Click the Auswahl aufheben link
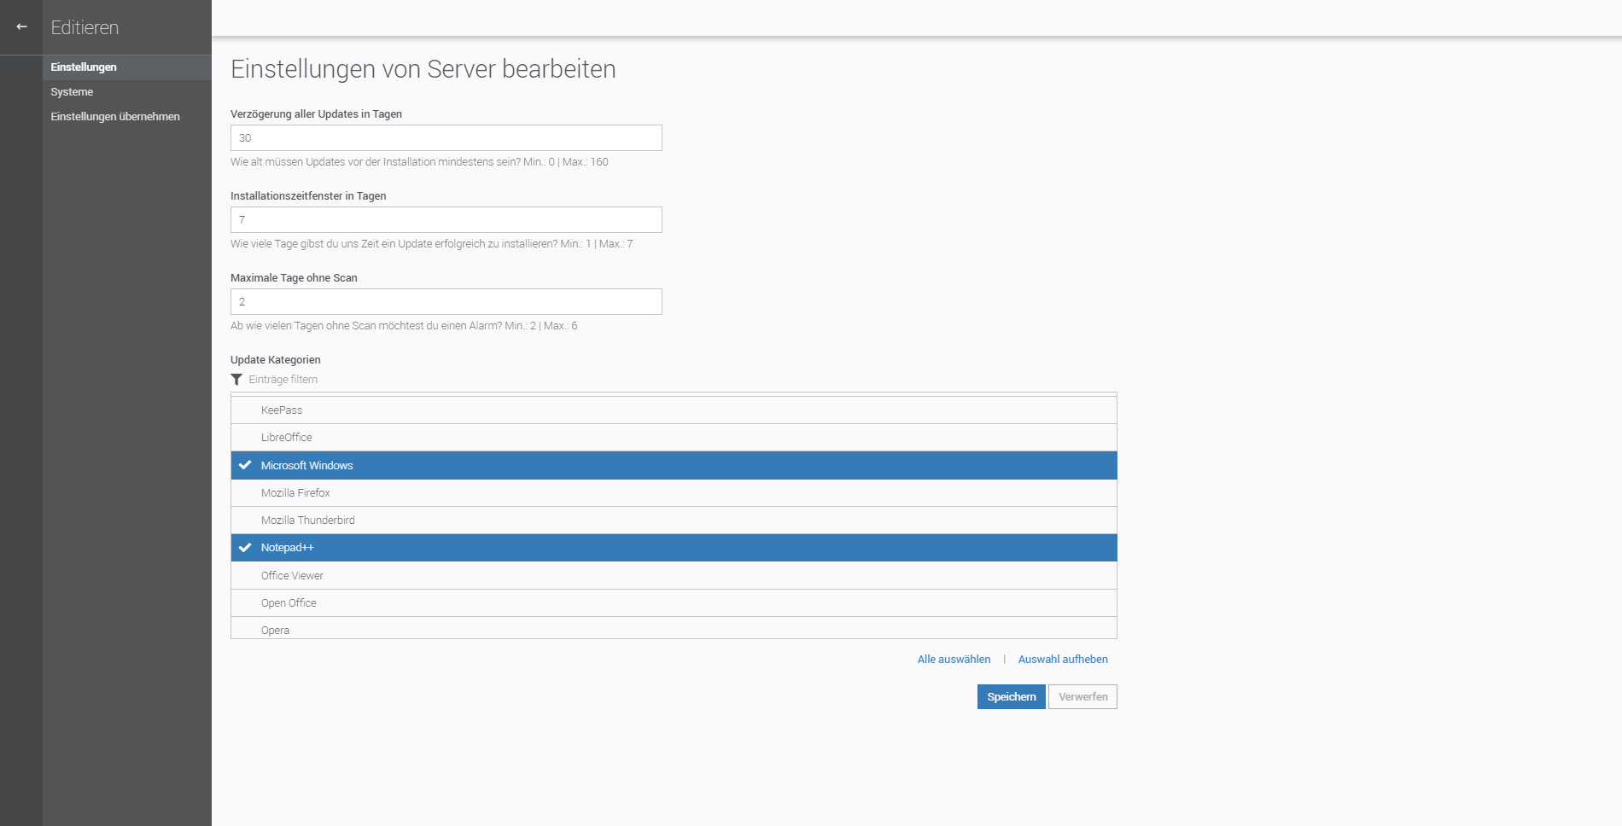Viewport: 1622px width, 826px height. tap(1063, 660)
